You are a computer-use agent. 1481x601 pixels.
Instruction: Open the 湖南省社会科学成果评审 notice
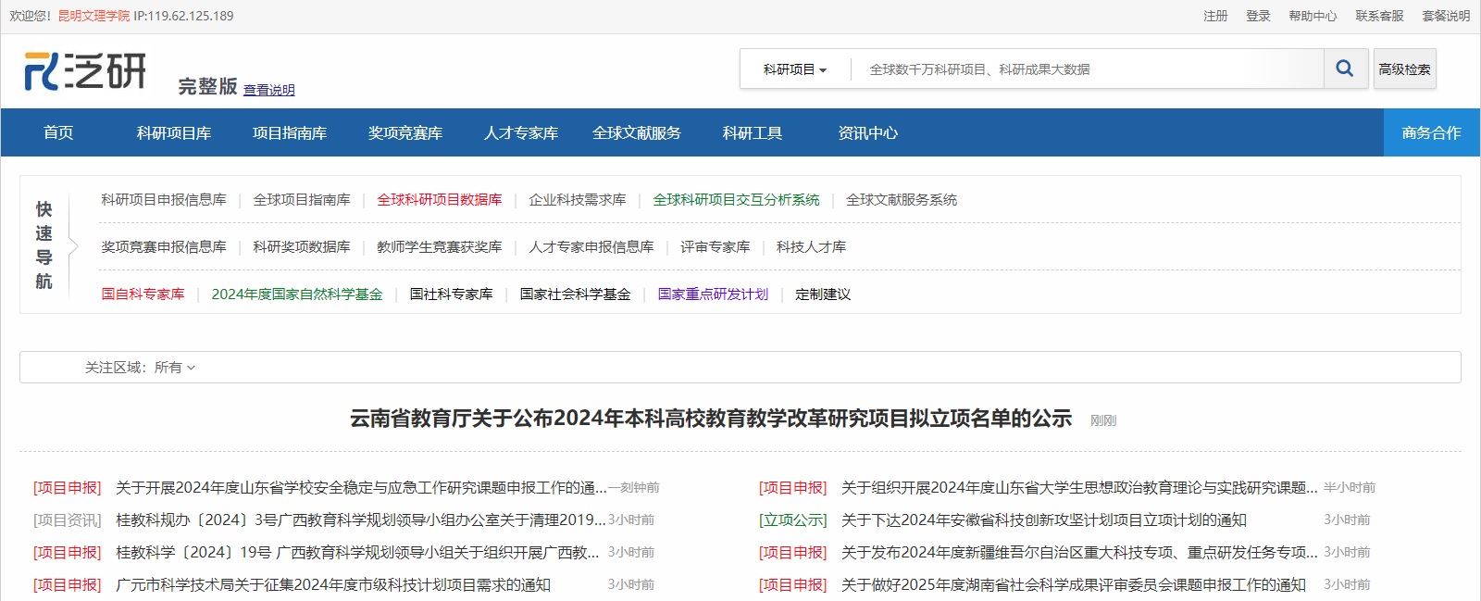coord(1074,584)
